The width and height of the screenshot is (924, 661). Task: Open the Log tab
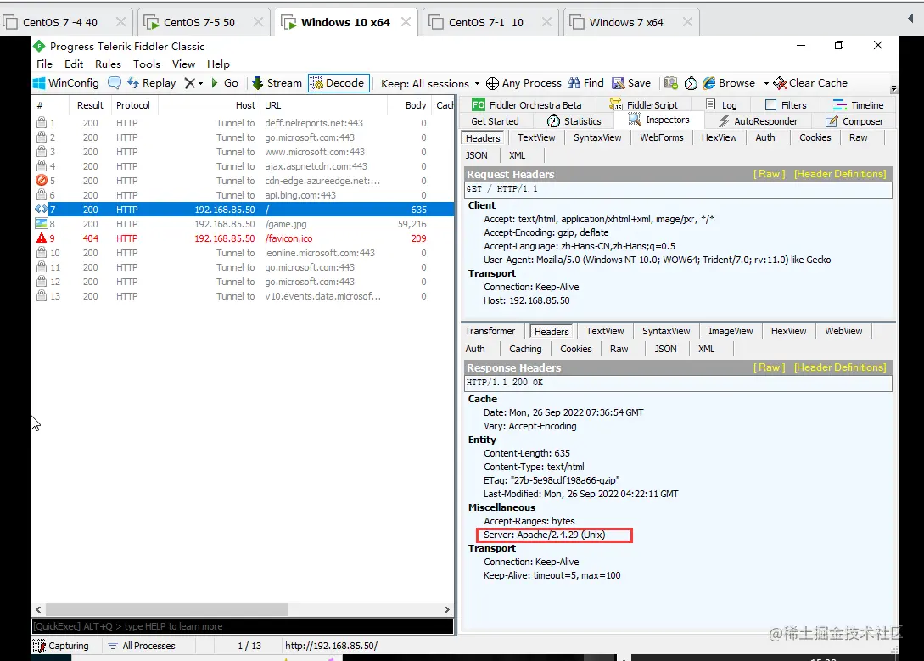coord(721,105)
